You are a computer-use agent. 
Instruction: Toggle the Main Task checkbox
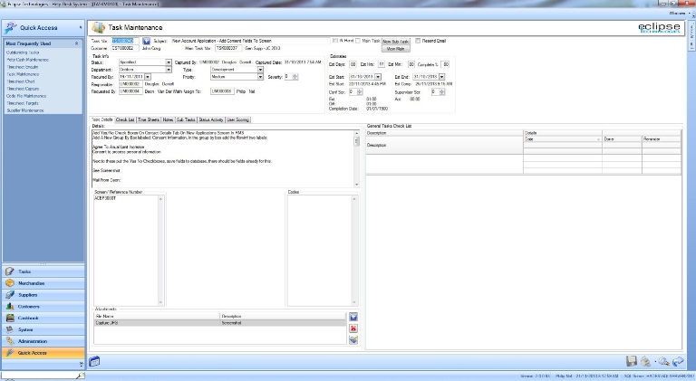tap(360, 42)
